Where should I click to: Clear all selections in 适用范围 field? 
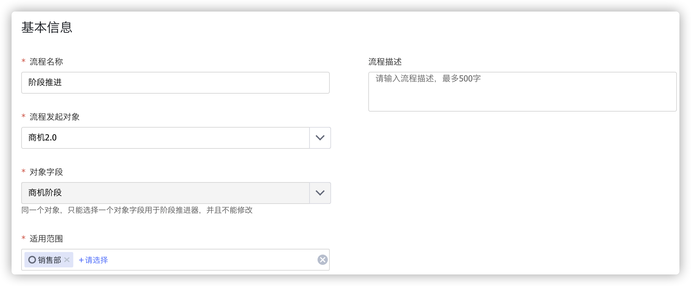point(322,260)
